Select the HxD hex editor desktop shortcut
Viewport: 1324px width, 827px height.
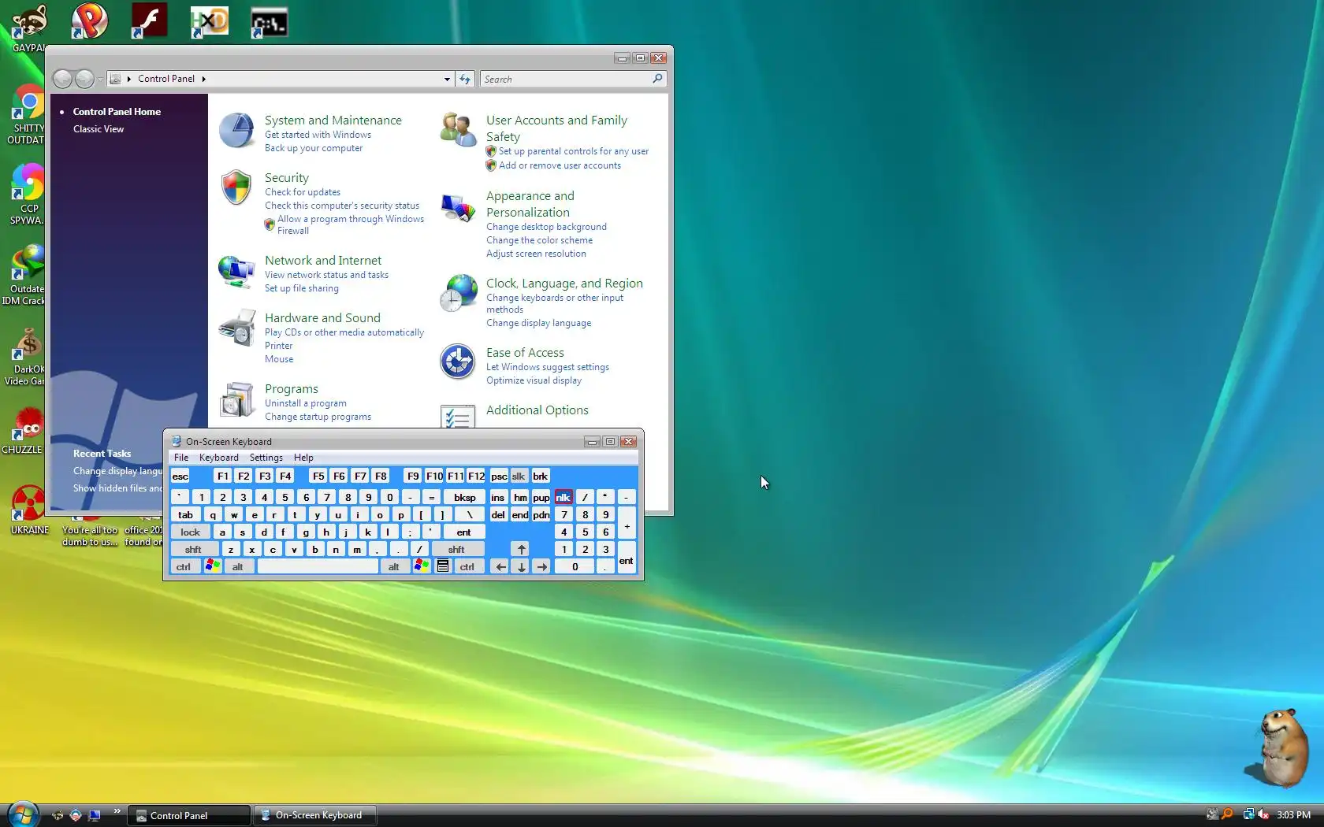209,21
